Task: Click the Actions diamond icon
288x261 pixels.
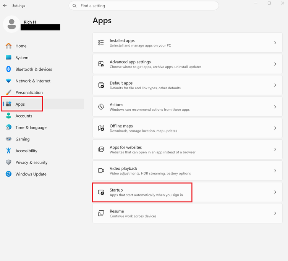Action: [101, 106]
